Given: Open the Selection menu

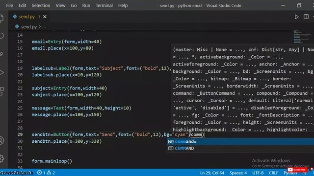Looking at the screenshot, I should point(41,5).
